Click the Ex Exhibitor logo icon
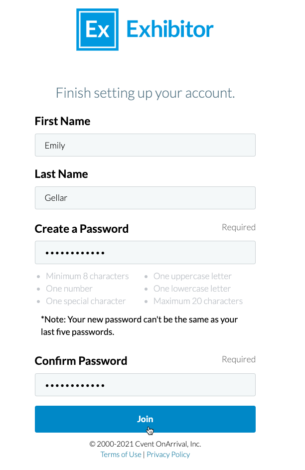The width and height of the screenshot is (305, 470). pos(97,29)
